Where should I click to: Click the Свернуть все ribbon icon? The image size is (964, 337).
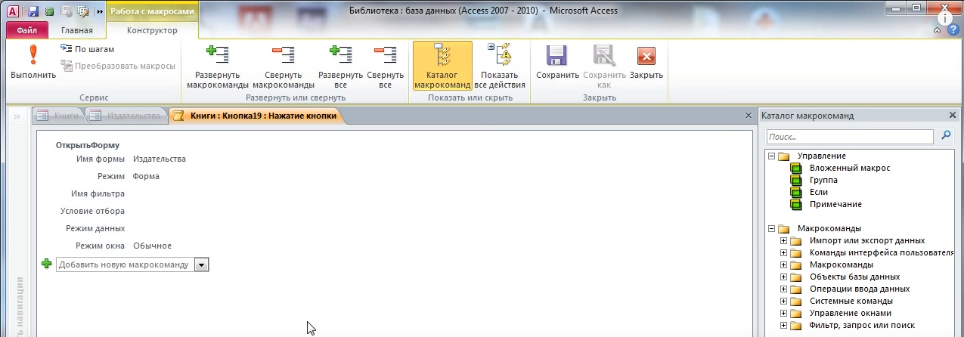click(385, 56)
